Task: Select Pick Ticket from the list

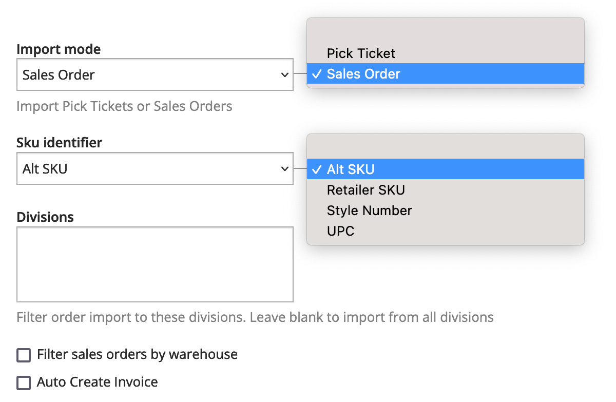Action: click(361, 53)
